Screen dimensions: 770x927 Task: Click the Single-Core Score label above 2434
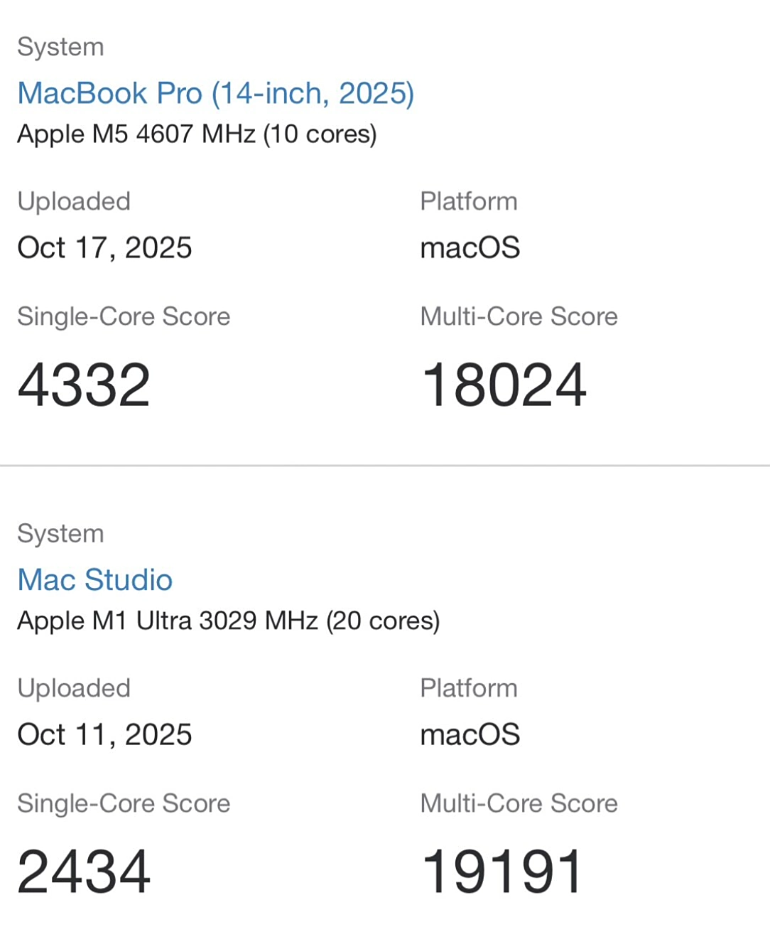tap(124, 803)
